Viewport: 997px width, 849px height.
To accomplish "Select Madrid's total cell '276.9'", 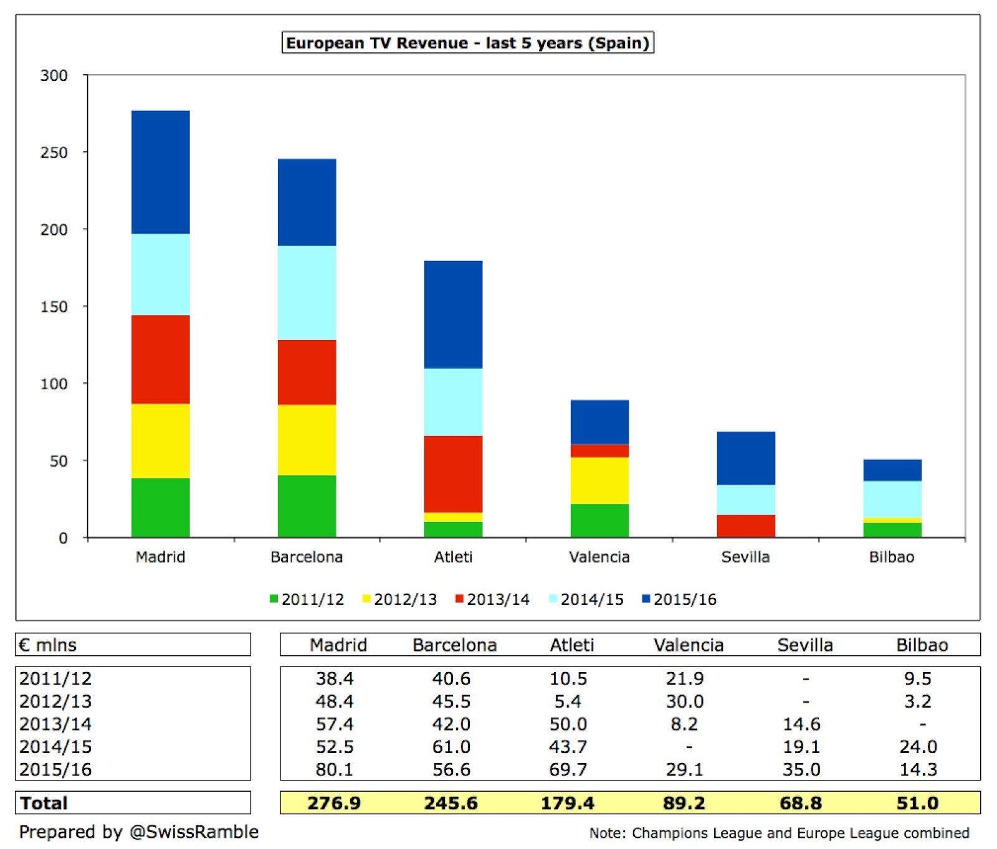I will coord(334,803).
